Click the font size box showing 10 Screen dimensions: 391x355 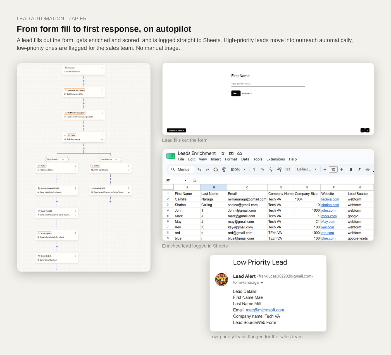pyautogui.click(x=333, y=169)
